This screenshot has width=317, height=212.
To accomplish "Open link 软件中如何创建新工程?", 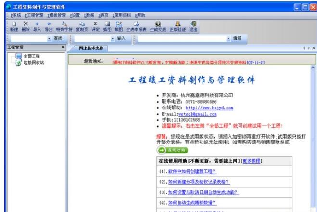I will pyautogui.click(x=192, y=171).
